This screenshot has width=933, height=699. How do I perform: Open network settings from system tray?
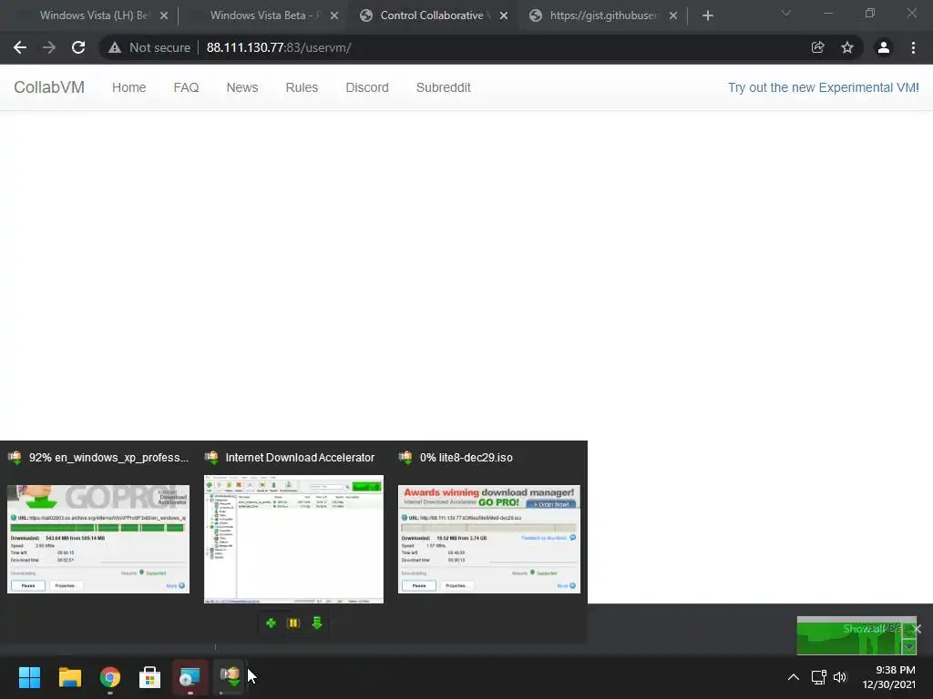[819, 677]
